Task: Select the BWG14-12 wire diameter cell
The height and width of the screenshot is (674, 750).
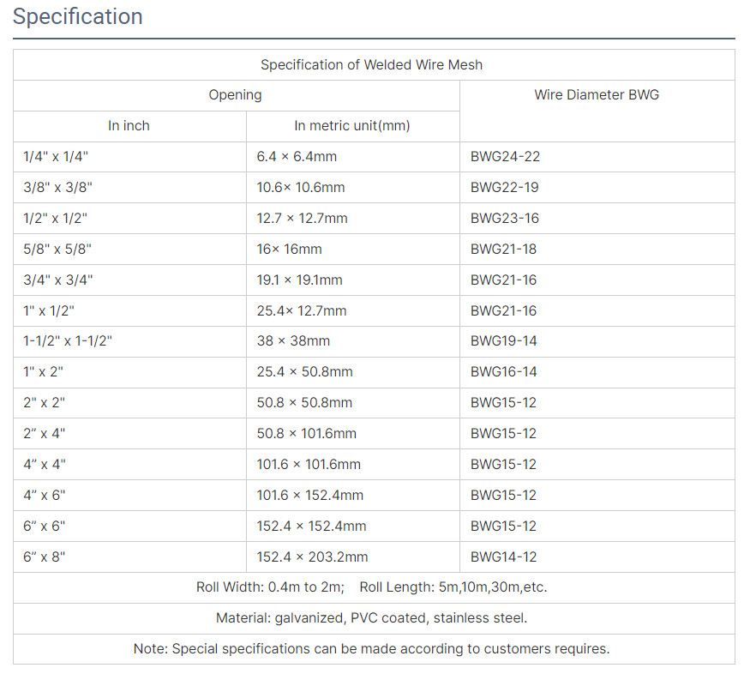Action: click(x=503, y=557)
